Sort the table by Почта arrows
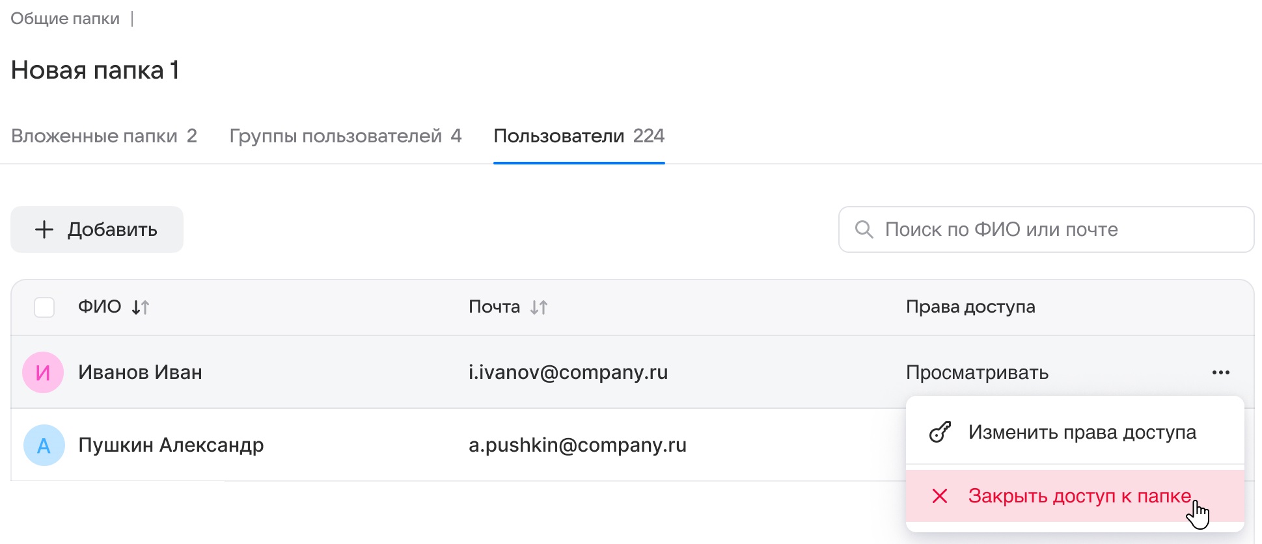1262x544 pixels. point(539,307)
